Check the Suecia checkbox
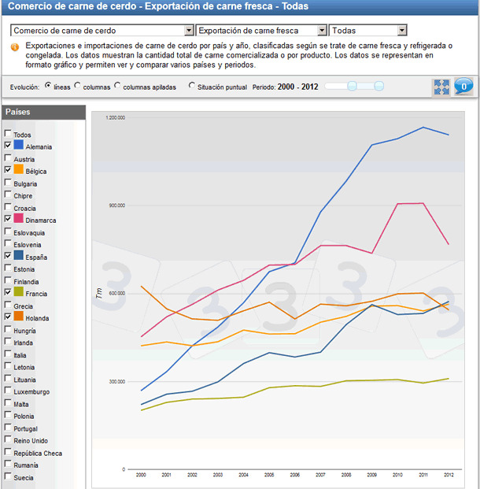 coord(8,476)
